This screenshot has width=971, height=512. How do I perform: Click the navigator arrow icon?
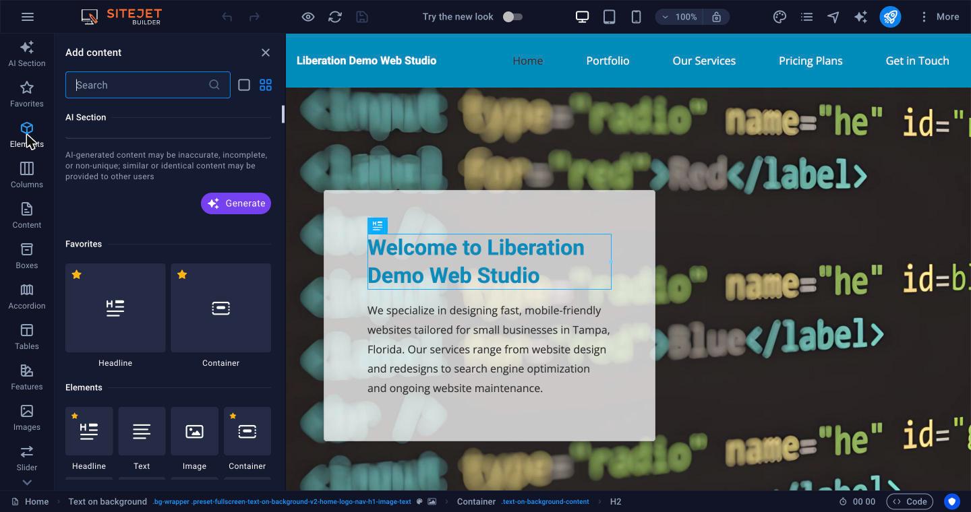tap(833, 17)
